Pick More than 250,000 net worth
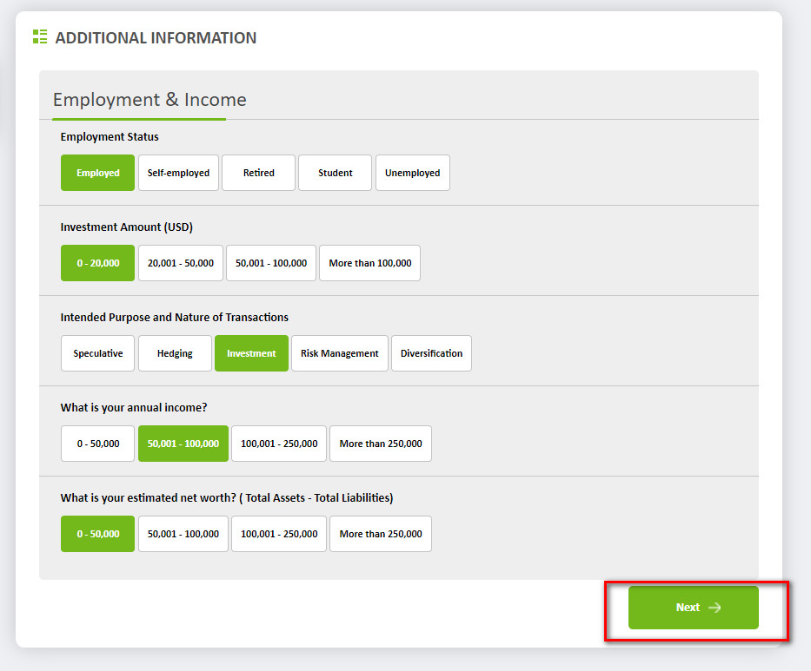This screenshot has height=671, width=811. [x=380, y=534]
